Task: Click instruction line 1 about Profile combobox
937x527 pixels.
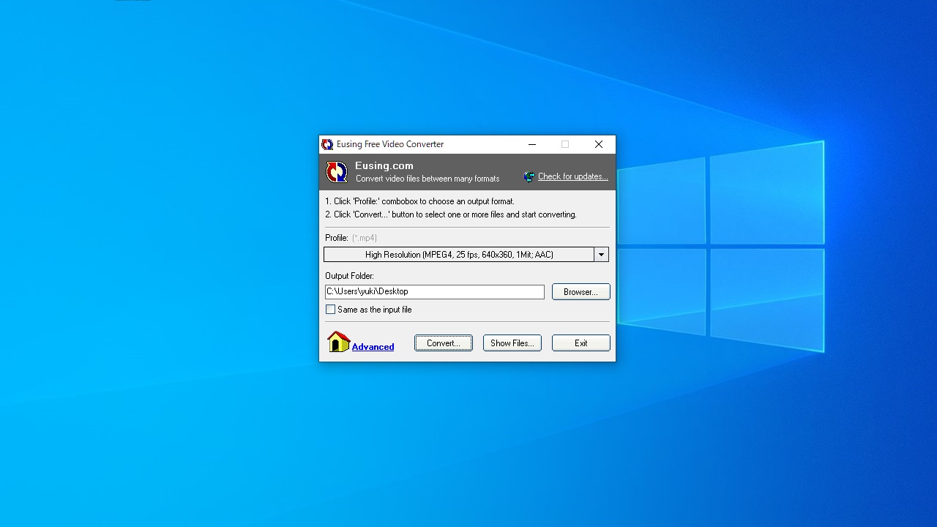Action: (419, 201)
